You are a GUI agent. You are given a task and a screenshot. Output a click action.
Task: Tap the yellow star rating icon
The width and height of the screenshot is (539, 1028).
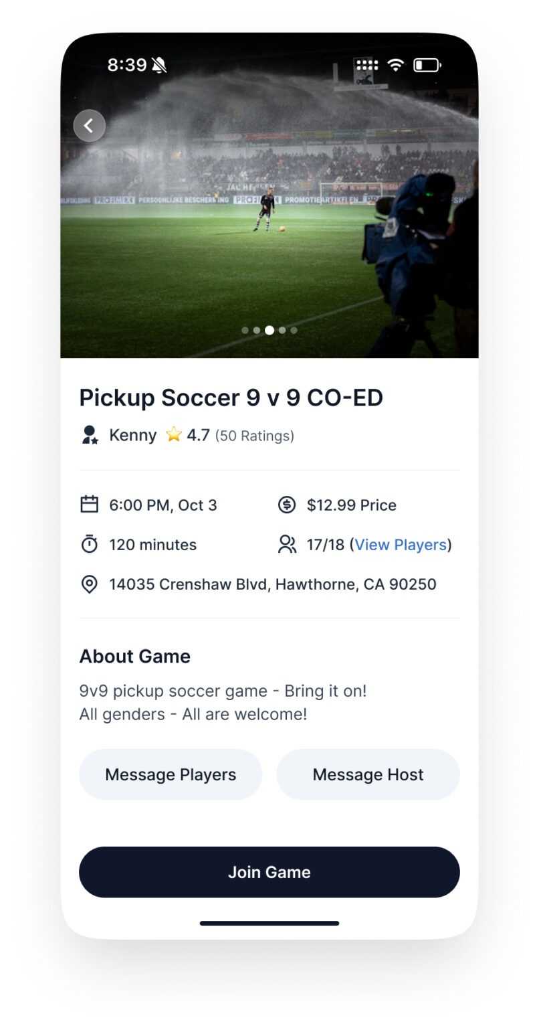pos(174,435)
